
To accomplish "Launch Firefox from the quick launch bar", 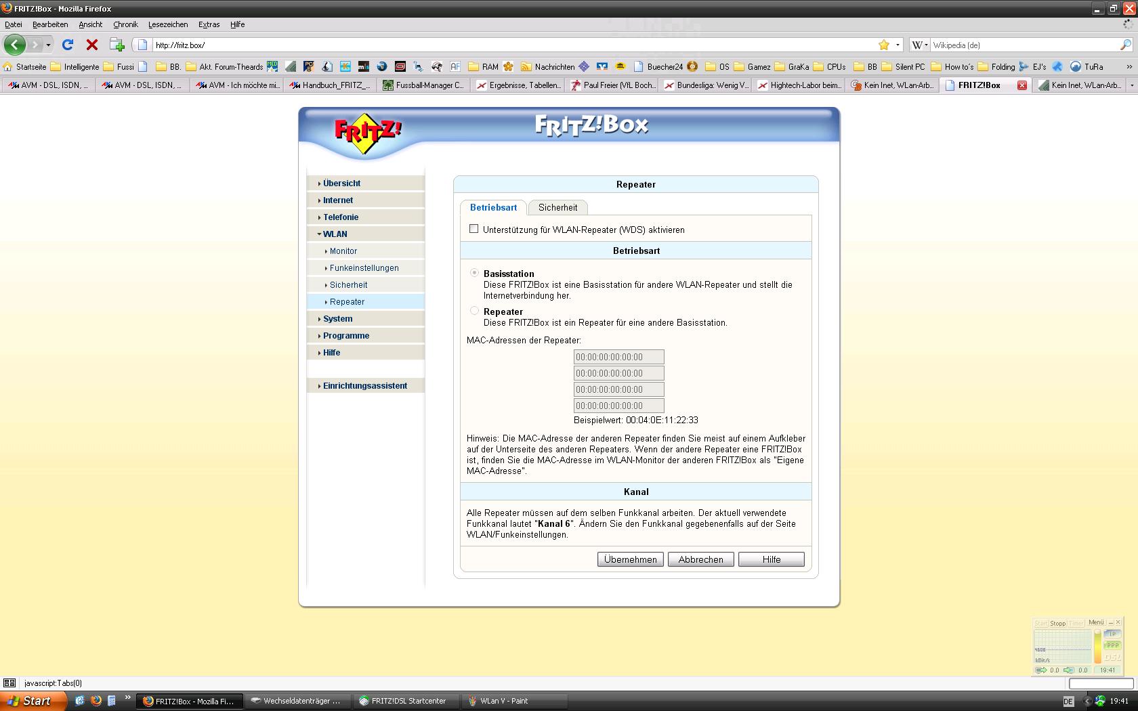I will pos(96,701).
